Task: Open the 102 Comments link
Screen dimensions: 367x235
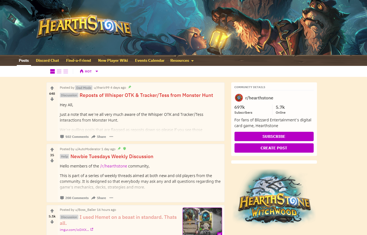Action: [x=74, y=137]
